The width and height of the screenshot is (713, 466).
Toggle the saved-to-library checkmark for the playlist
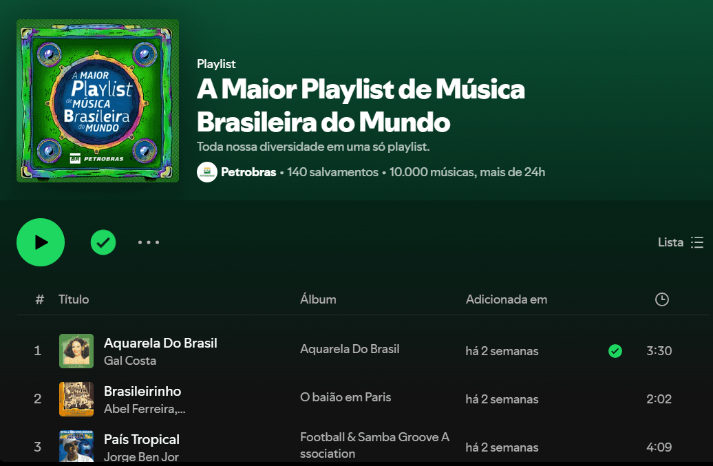(103, 242)
